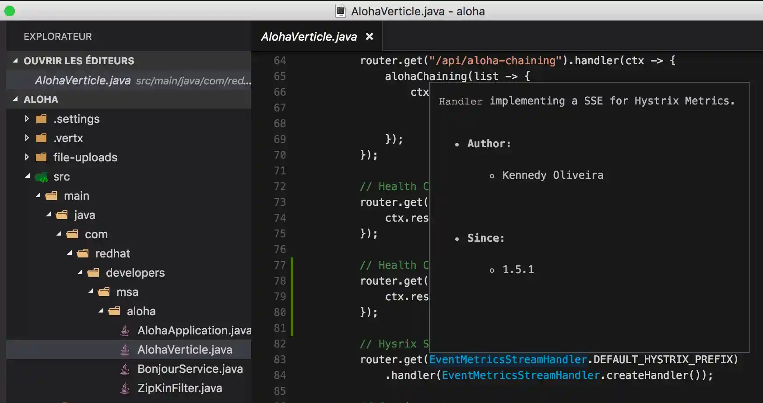Click the green change marker beside line 78
Viewport: 763px width, 403px height.
click(x=292, y=281)
